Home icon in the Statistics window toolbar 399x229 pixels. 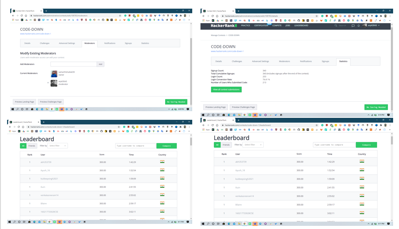(217, 16)
